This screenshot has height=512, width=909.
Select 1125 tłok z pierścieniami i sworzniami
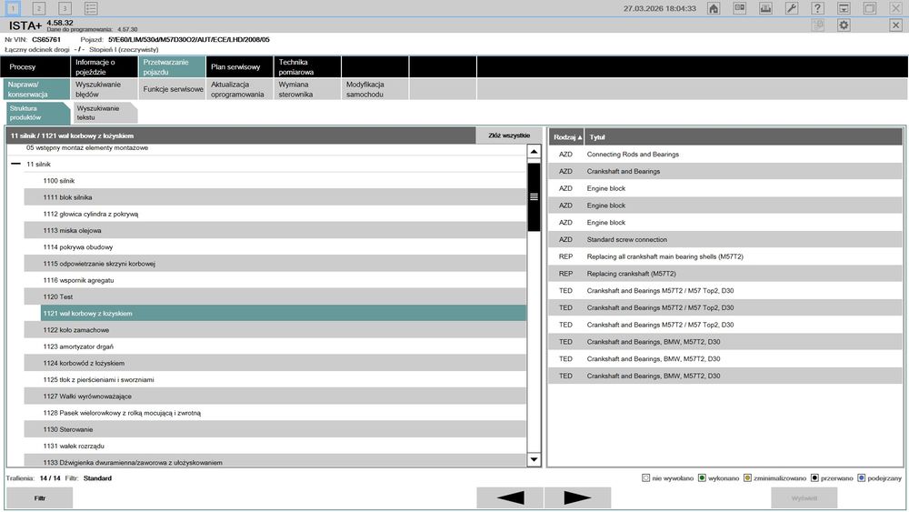click(275, 380)
